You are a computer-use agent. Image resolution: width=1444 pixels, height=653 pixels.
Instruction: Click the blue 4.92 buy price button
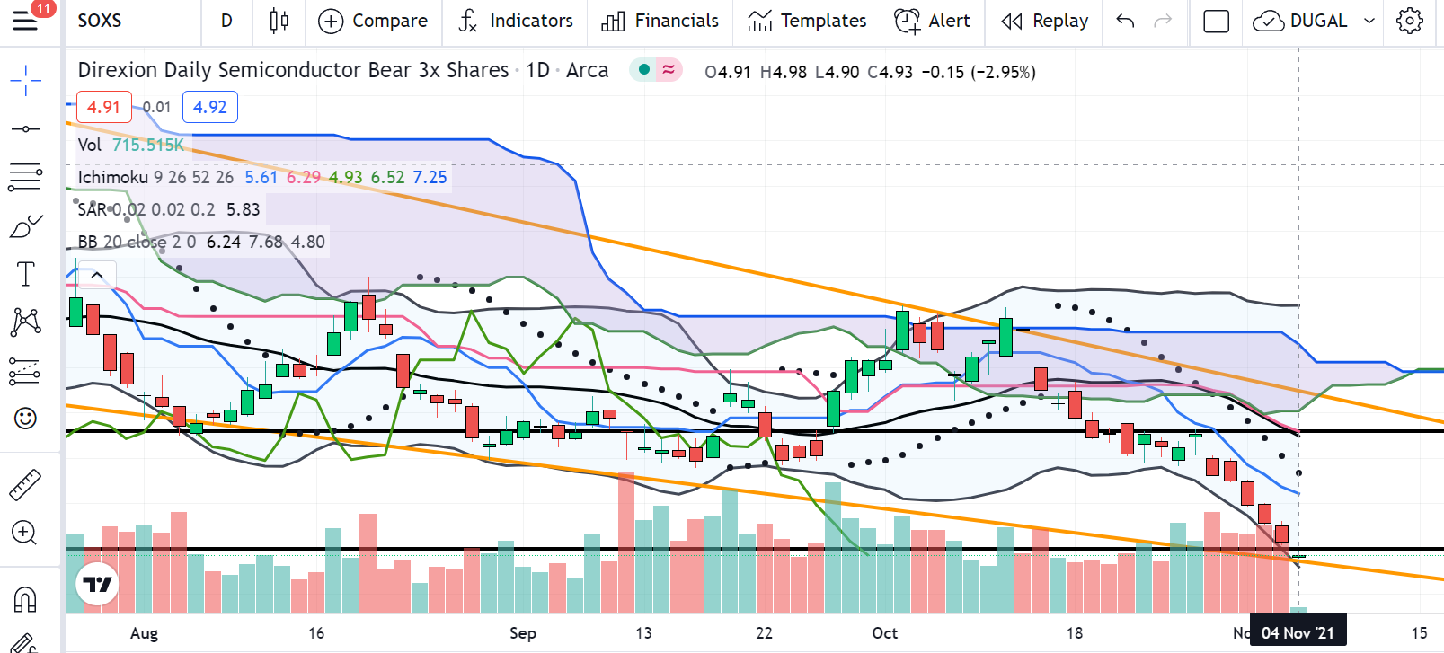point(210,107)
